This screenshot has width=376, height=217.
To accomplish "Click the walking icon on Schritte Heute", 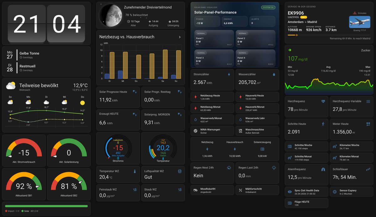I will (323, 124).
